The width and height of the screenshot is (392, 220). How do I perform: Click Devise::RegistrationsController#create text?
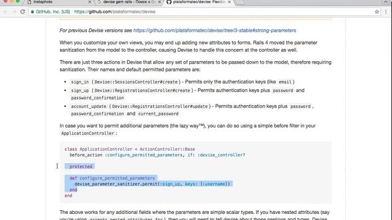142,90
